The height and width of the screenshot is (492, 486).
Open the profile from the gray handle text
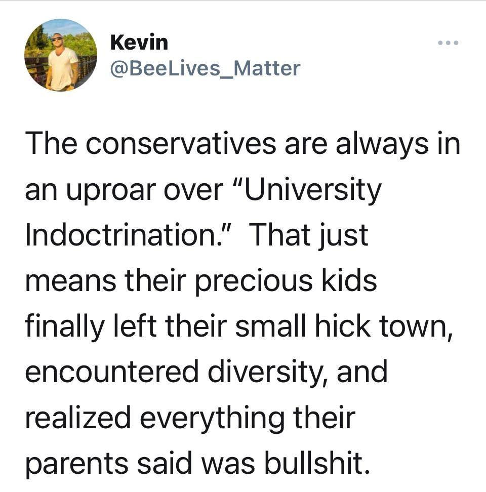[x=205, y=66]
